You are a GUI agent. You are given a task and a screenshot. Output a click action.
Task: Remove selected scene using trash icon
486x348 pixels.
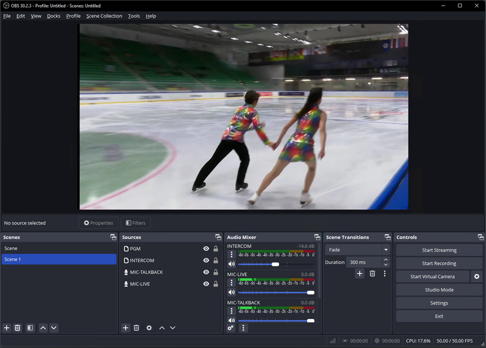(18, 328)
